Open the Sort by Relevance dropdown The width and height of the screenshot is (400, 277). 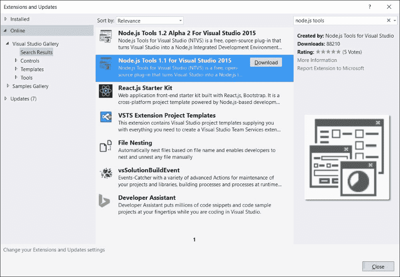(x=150, y=21)
